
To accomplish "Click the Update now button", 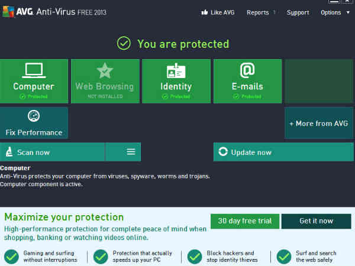I will [283, 152].
